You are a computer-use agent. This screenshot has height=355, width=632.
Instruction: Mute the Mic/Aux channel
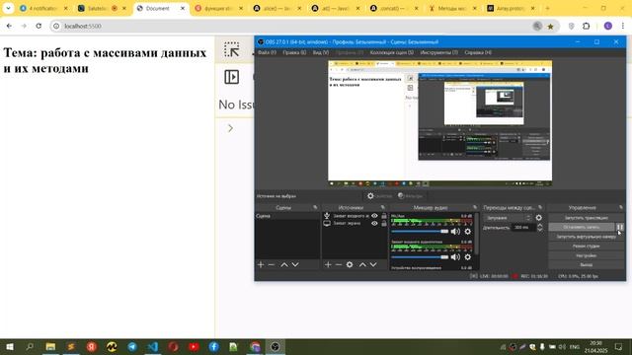pyautogui.click(x=455, y=232)
